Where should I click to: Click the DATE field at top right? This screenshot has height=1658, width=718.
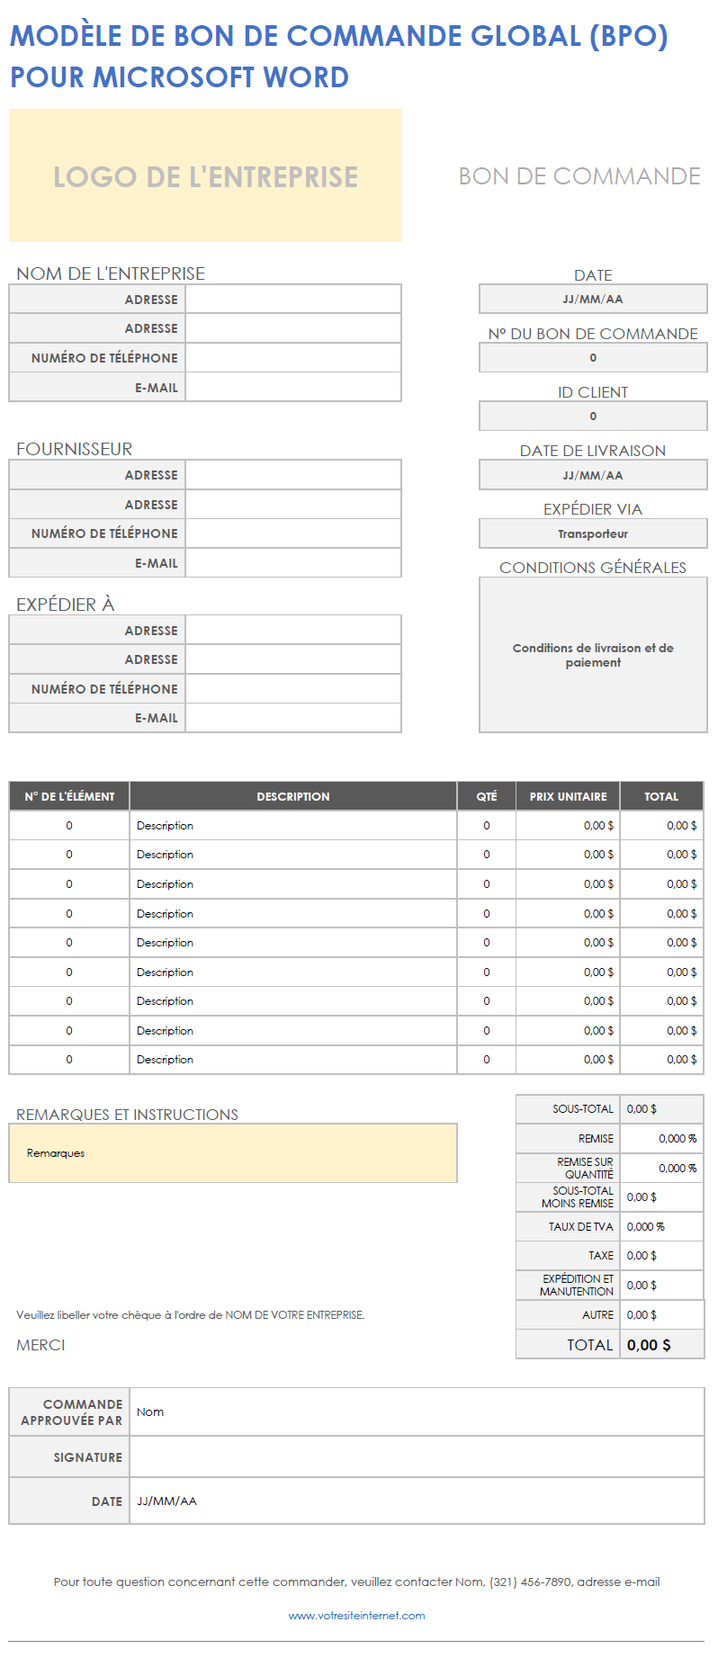(592, 300)
